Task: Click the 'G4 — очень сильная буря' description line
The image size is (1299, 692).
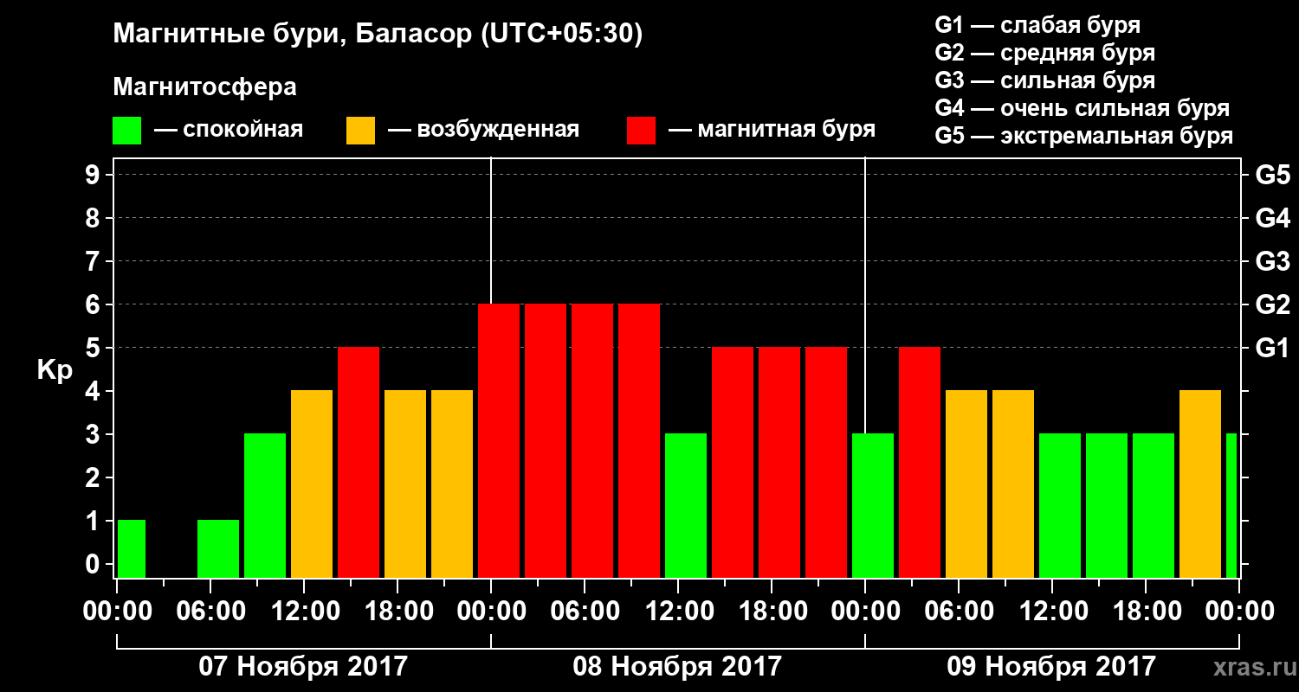Action: (x=1082, y=109)
